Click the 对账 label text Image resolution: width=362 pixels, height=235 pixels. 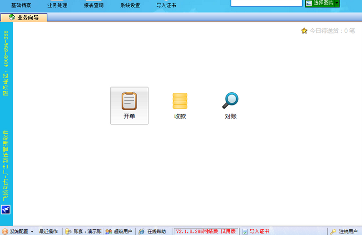coord(231,116)
